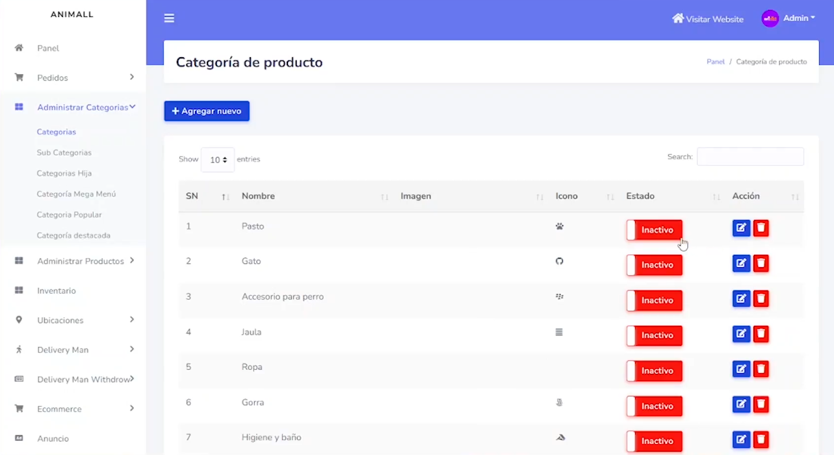Toggle the Pasto Inactivo status switch

(x=654, y=230)
